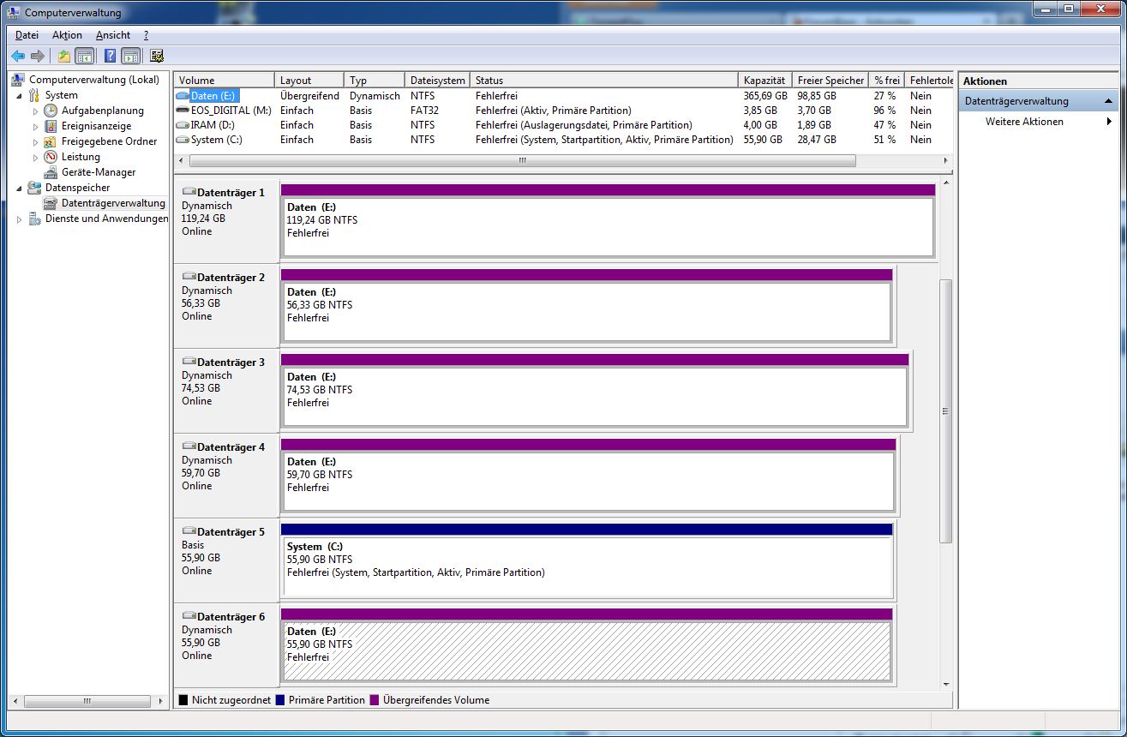Collapse Datenträgerverwaltung section in Aktionen pane
The width and height of the screenshot is (1127, 737).
pos(1108,101)
